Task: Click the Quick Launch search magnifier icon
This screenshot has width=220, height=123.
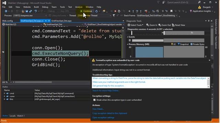Action: click(x=199, y=2)
